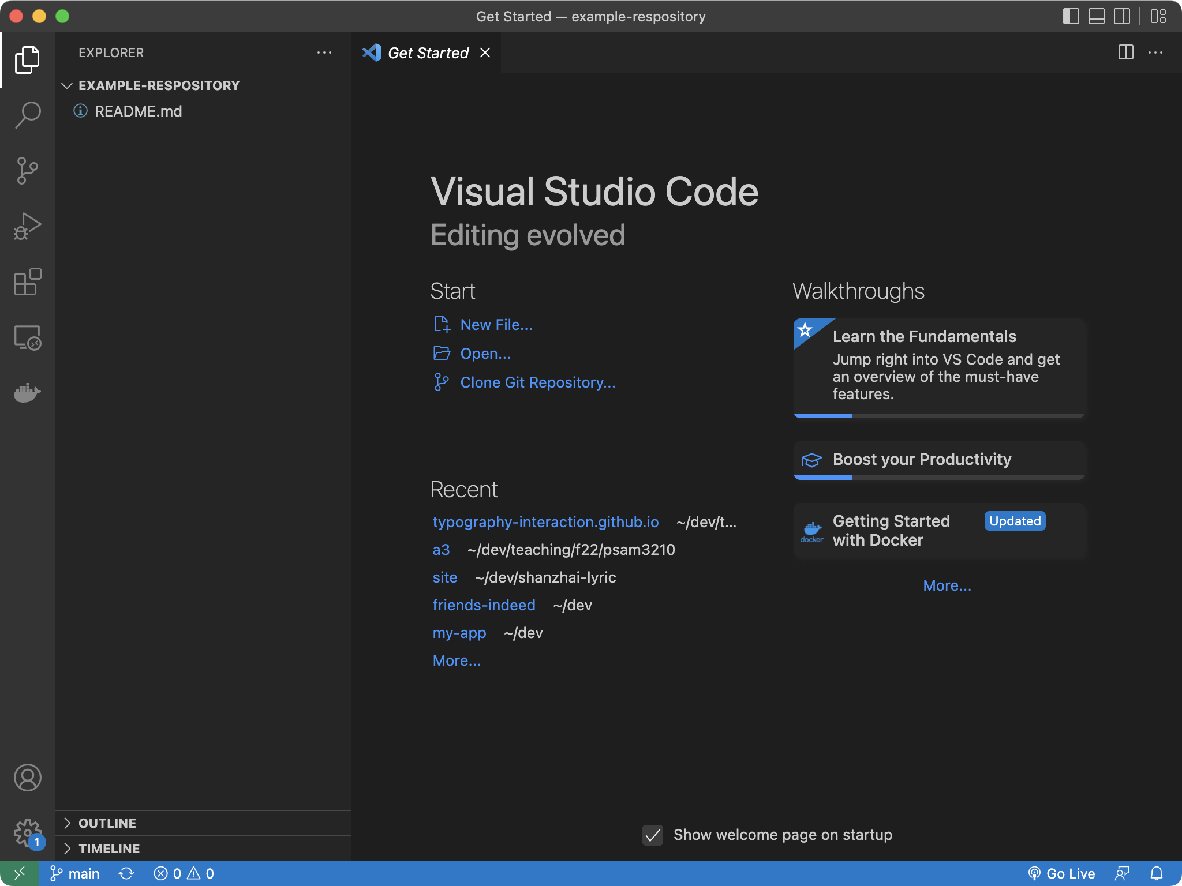Open the Run and Debug view
This screenshot has width=1182, height=886.
[27, 226]
